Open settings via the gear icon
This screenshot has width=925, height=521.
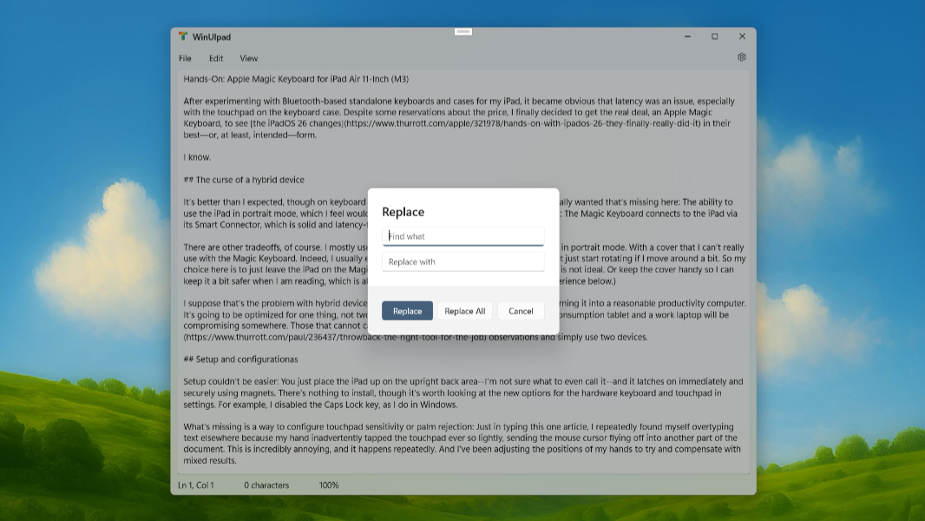point(742,57)
